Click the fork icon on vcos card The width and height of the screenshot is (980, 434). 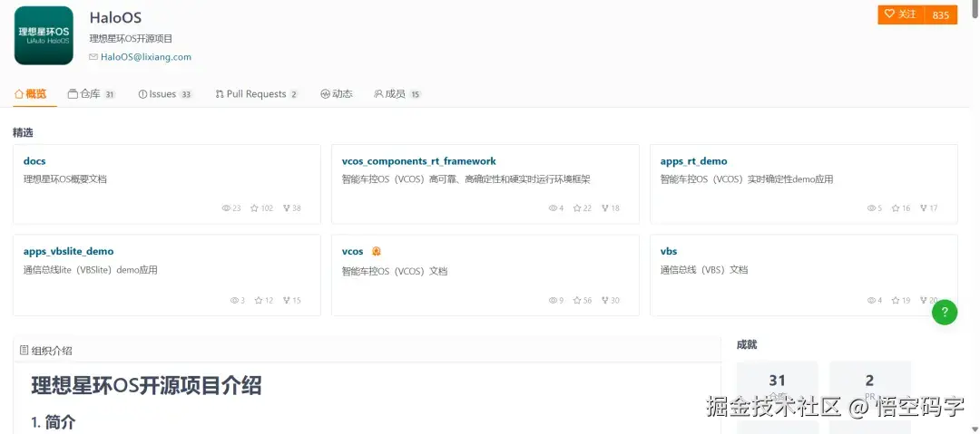click(605, 301)
